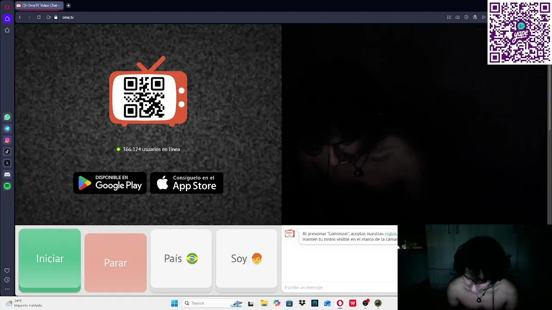Viewport: 552px width, 310px height.
Task: Click the 366.124 usuarios en línea text
Action: (x=151, y=149)
